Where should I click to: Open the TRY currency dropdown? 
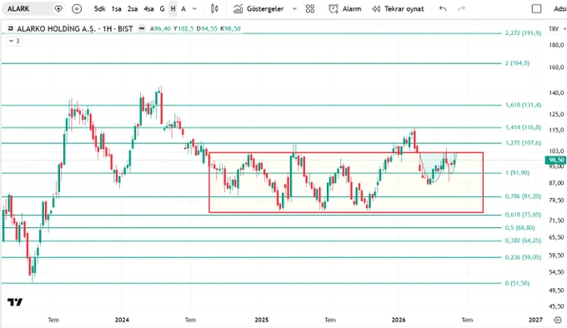coord(557,29)
